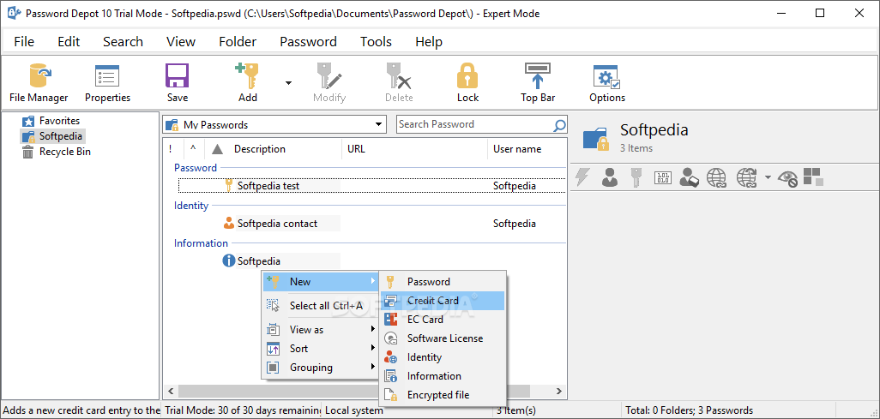Viewport: 880px width, 419px height.
Task: Switch to Top Bar mode
Action: tap(538, 83)
